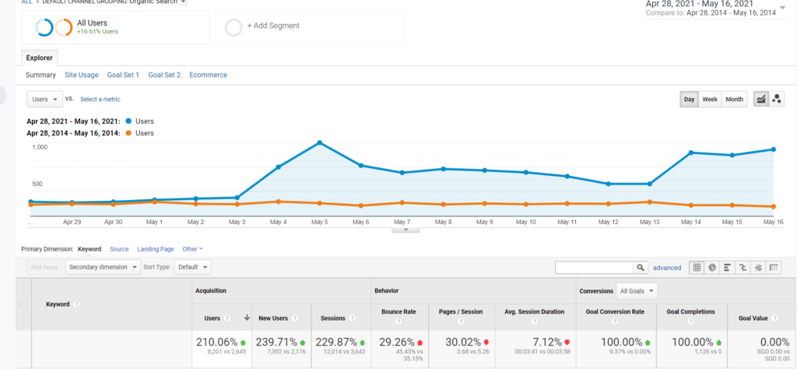Open help icon under Pages / Session header

[x=461, y=322]
